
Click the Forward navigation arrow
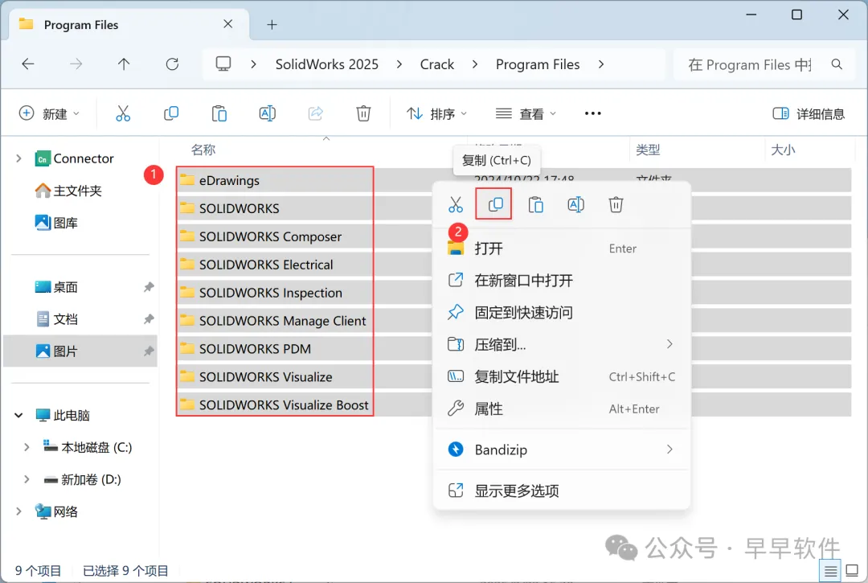(76, 64)
